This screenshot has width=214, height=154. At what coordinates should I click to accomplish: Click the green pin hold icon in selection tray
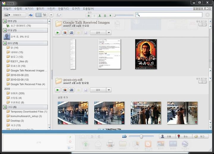(70, 137)
